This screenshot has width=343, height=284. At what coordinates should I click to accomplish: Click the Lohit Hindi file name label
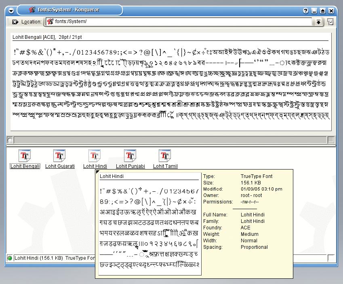95,166
